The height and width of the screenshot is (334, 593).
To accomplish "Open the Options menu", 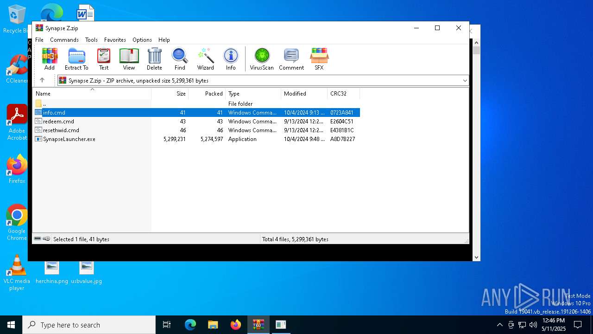I will pos(142,40).
